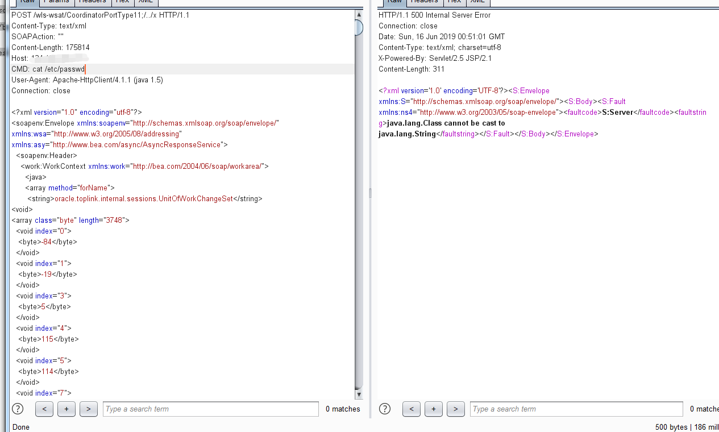Focus the request pane search term field
Image resolution: width=719 pixels, height=432 pixels.
[x=211, y=409]
